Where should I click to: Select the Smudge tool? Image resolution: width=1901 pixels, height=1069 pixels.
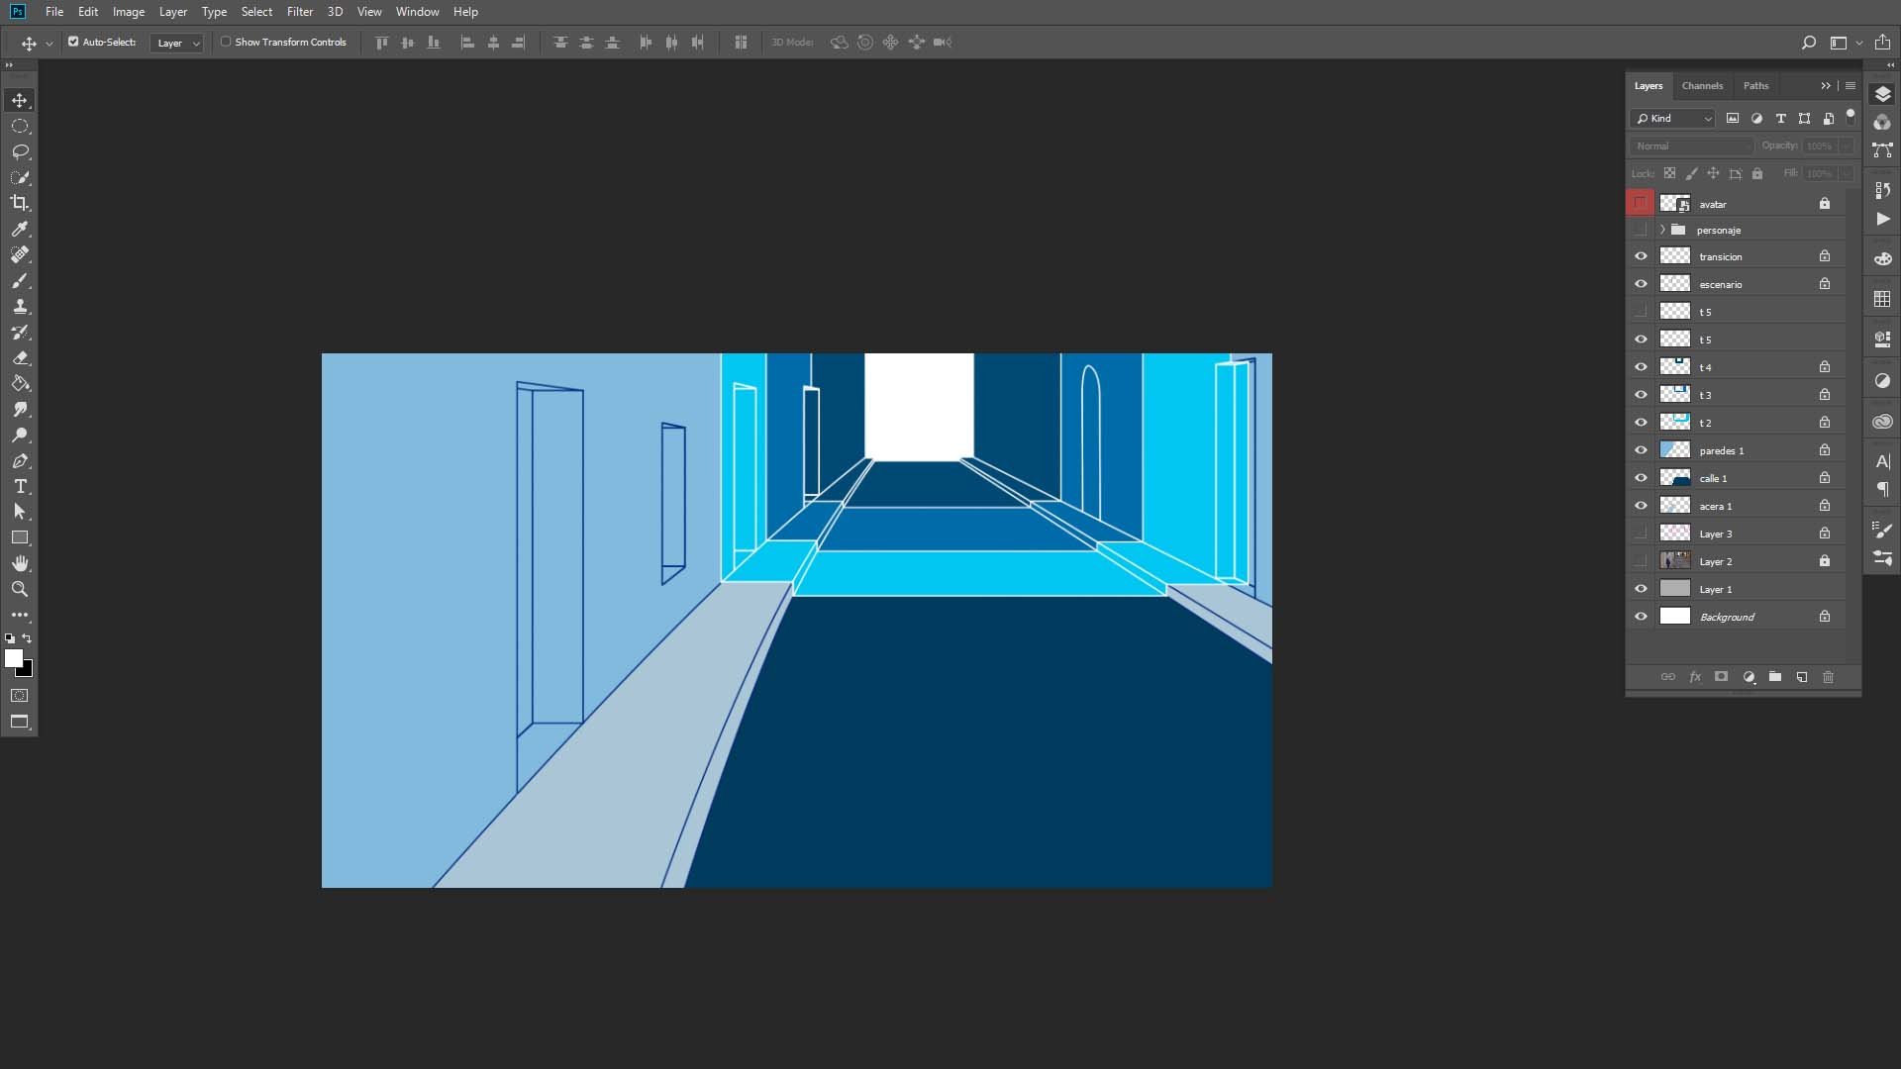(20, 409)
